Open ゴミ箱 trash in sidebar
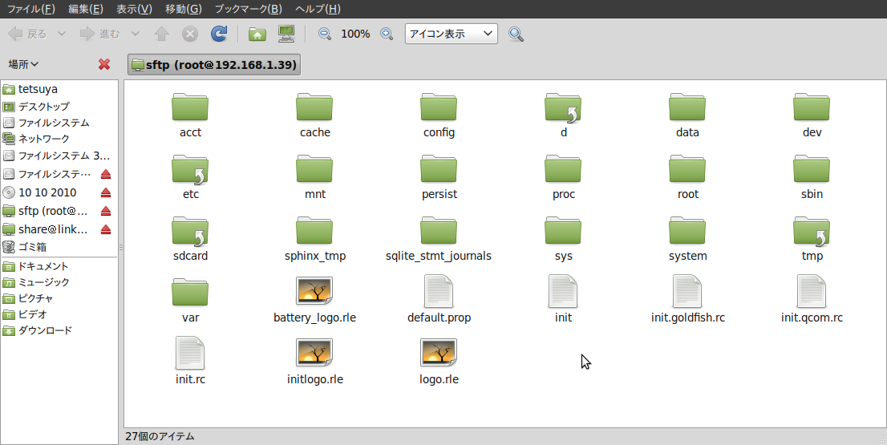This screenshot has height=445, width=887. [x=59, y=247]
